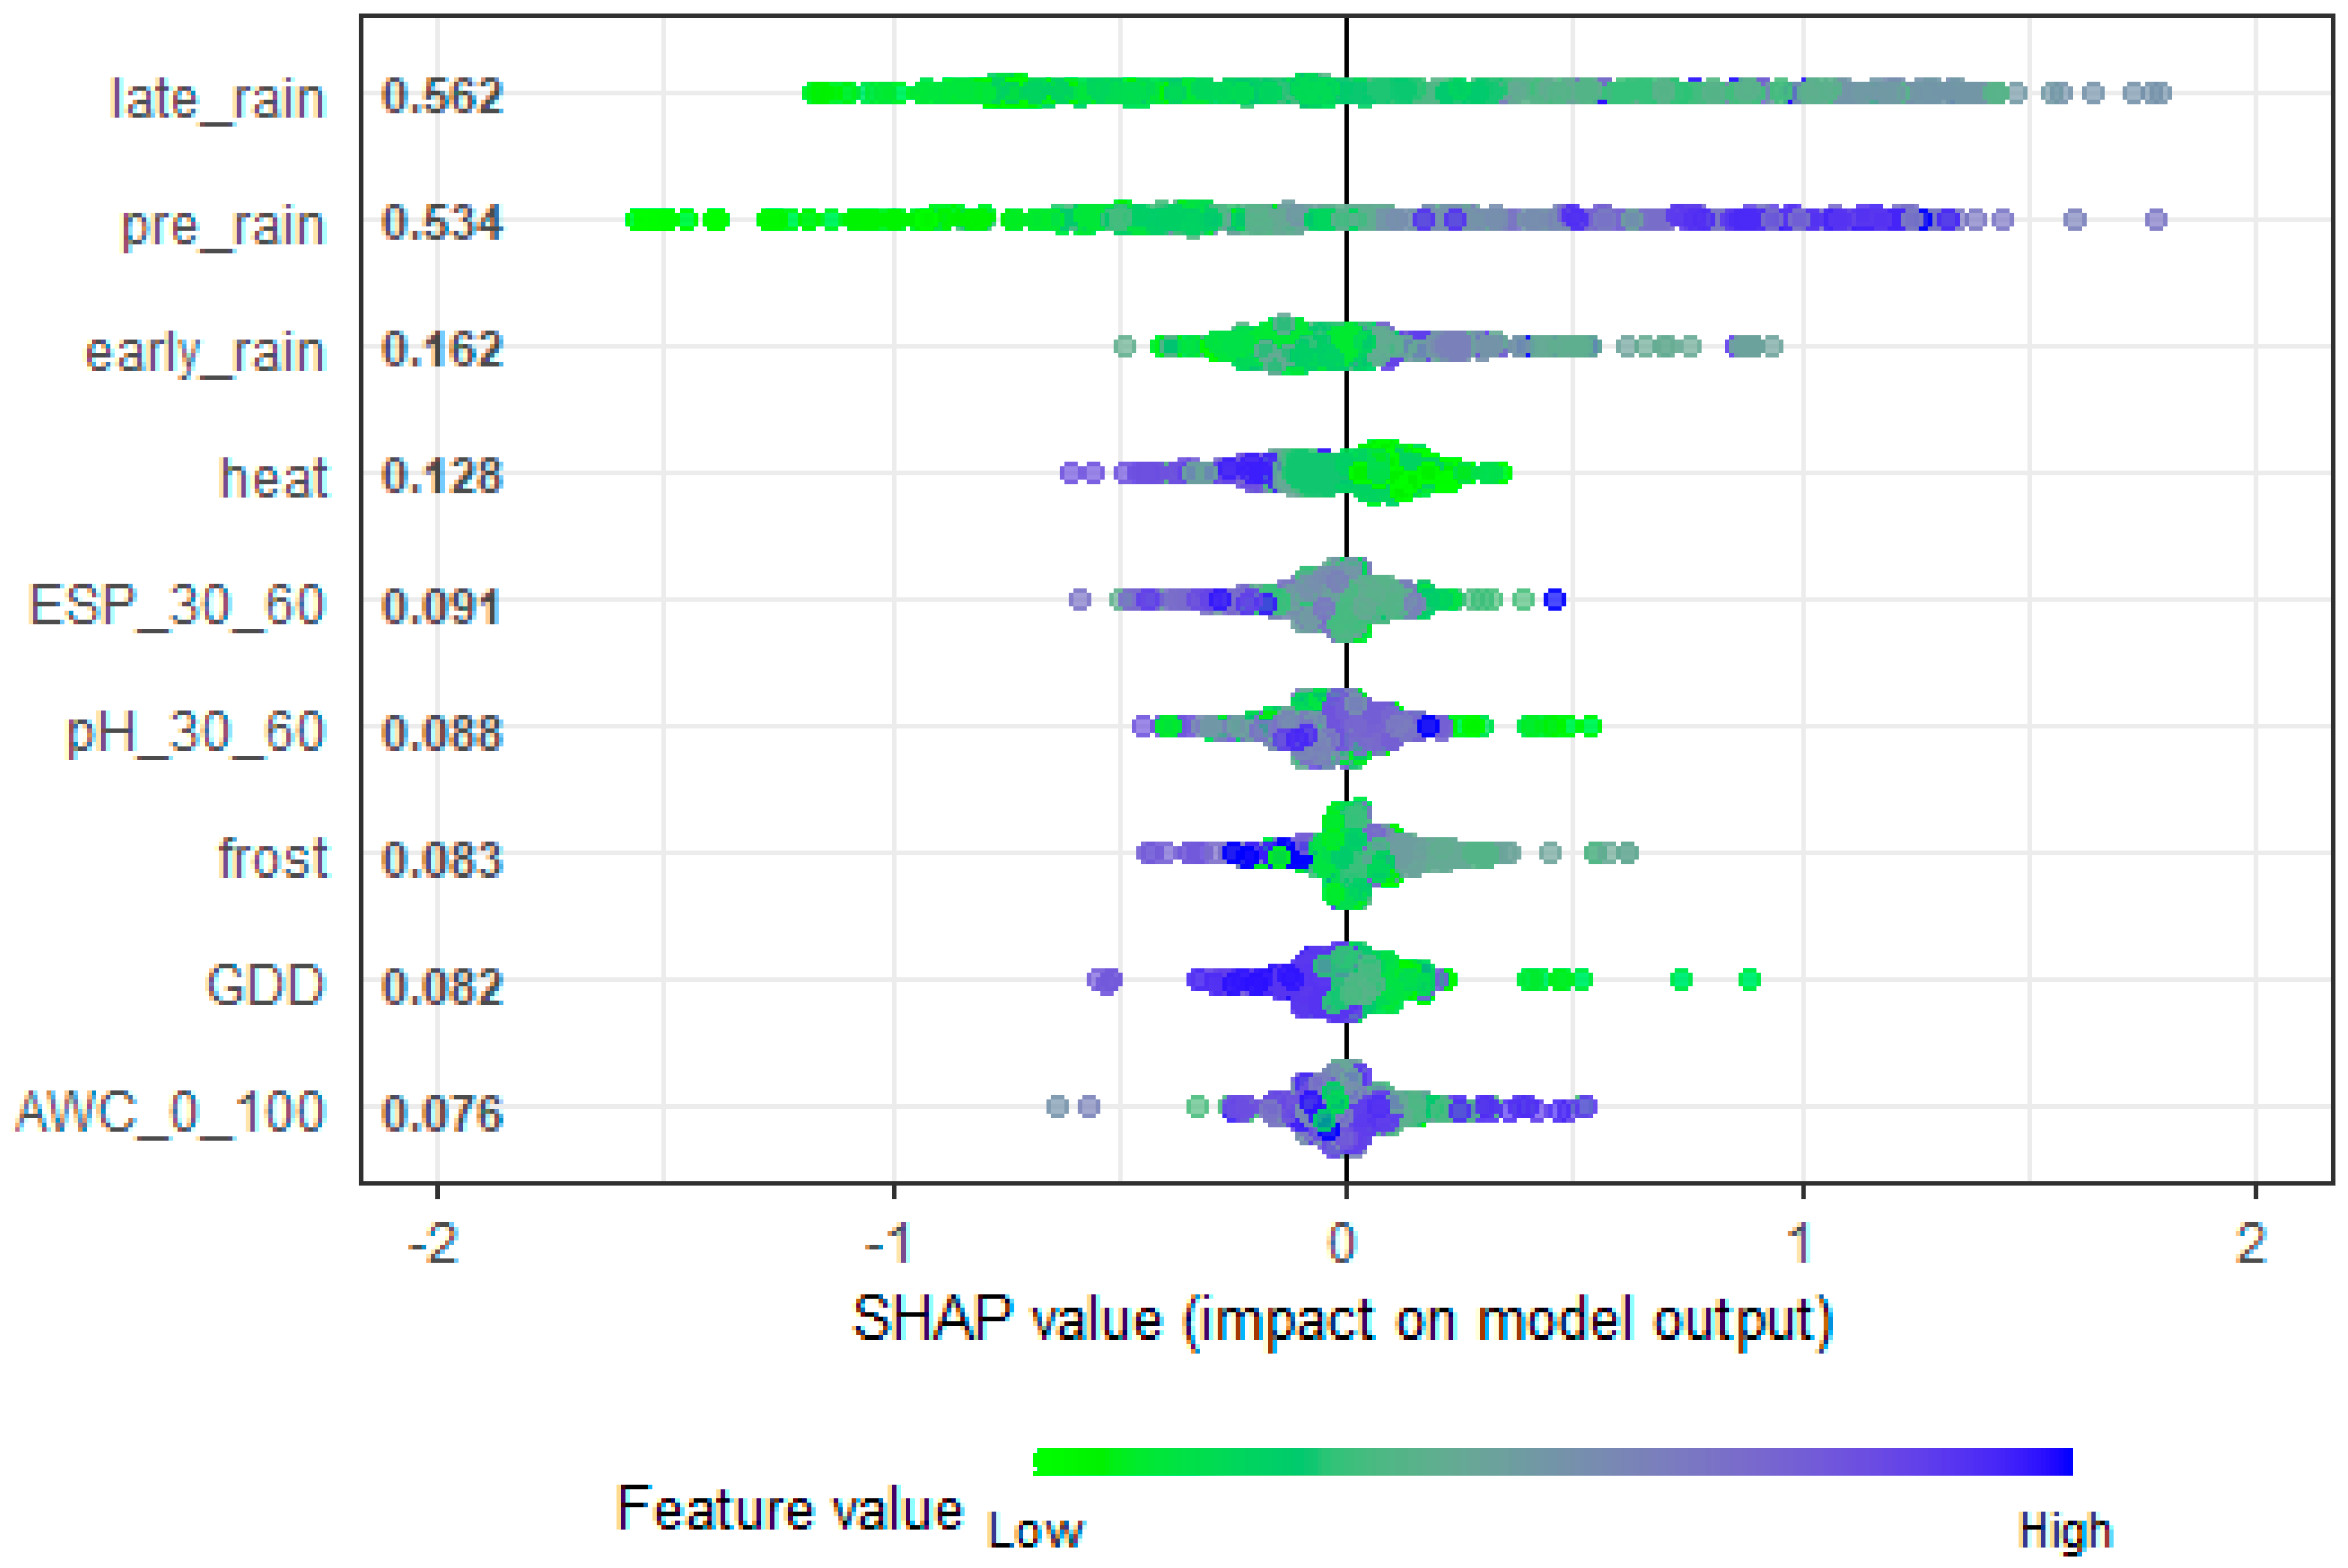Click the 0.162 importance value
Image resolution: width=2348 pixels, height=1568 pixels.
click(442, 350)
